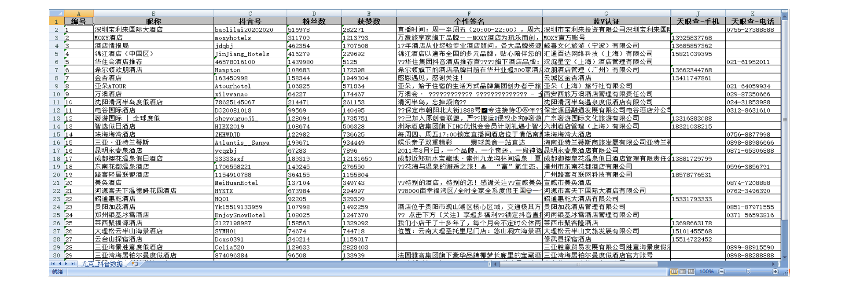This screenshot has height=286, width=845.
Task: Select cell EnjoySnowHotel
Action: coord(250,215)
